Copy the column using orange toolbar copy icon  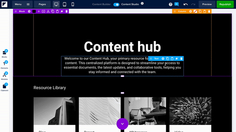tap(200, 11)
